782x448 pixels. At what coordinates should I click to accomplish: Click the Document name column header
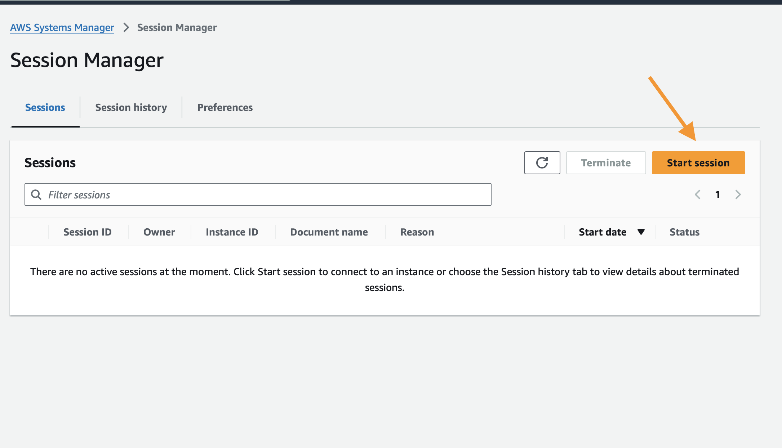(329, 232)
